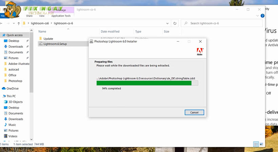Click the Adobe logo in the installer
The image size is (278, 152).
(x=200, y=52)
